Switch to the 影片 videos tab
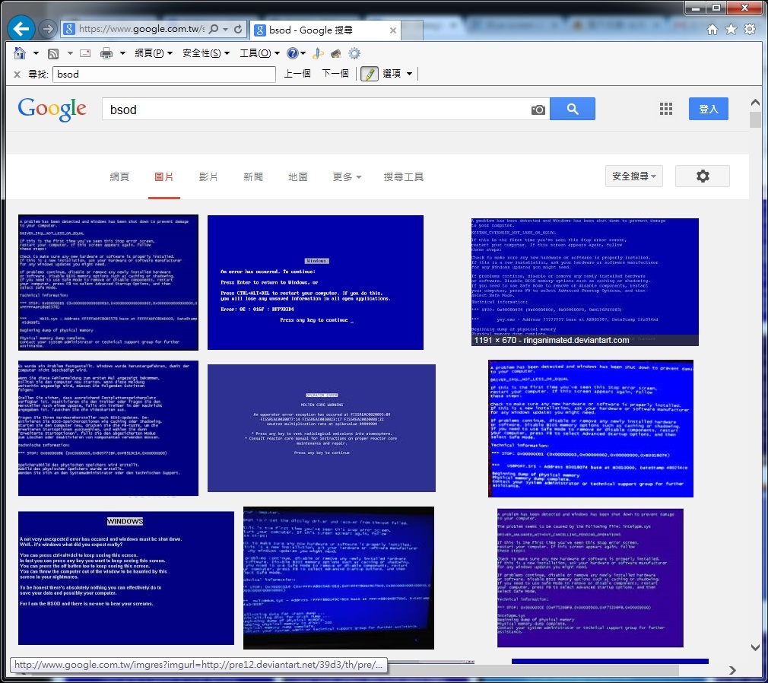The image size is (768, 683). point(208,177)
